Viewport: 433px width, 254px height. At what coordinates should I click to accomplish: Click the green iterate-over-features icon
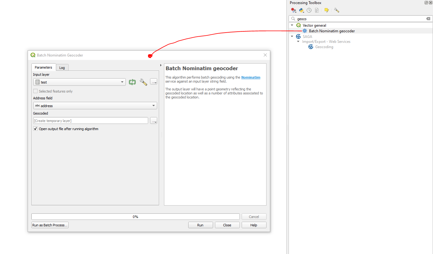tap(132, 82)
